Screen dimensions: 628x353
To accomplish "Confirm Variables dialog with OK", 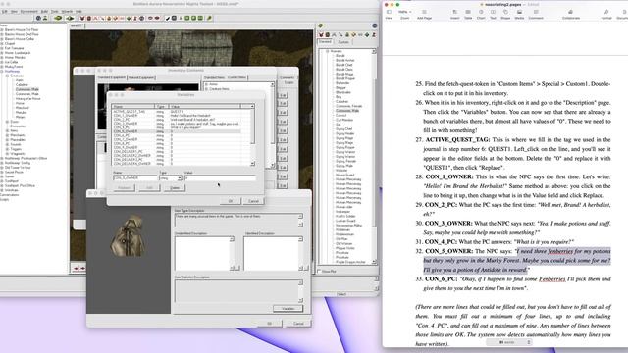I will coord(231,201).
